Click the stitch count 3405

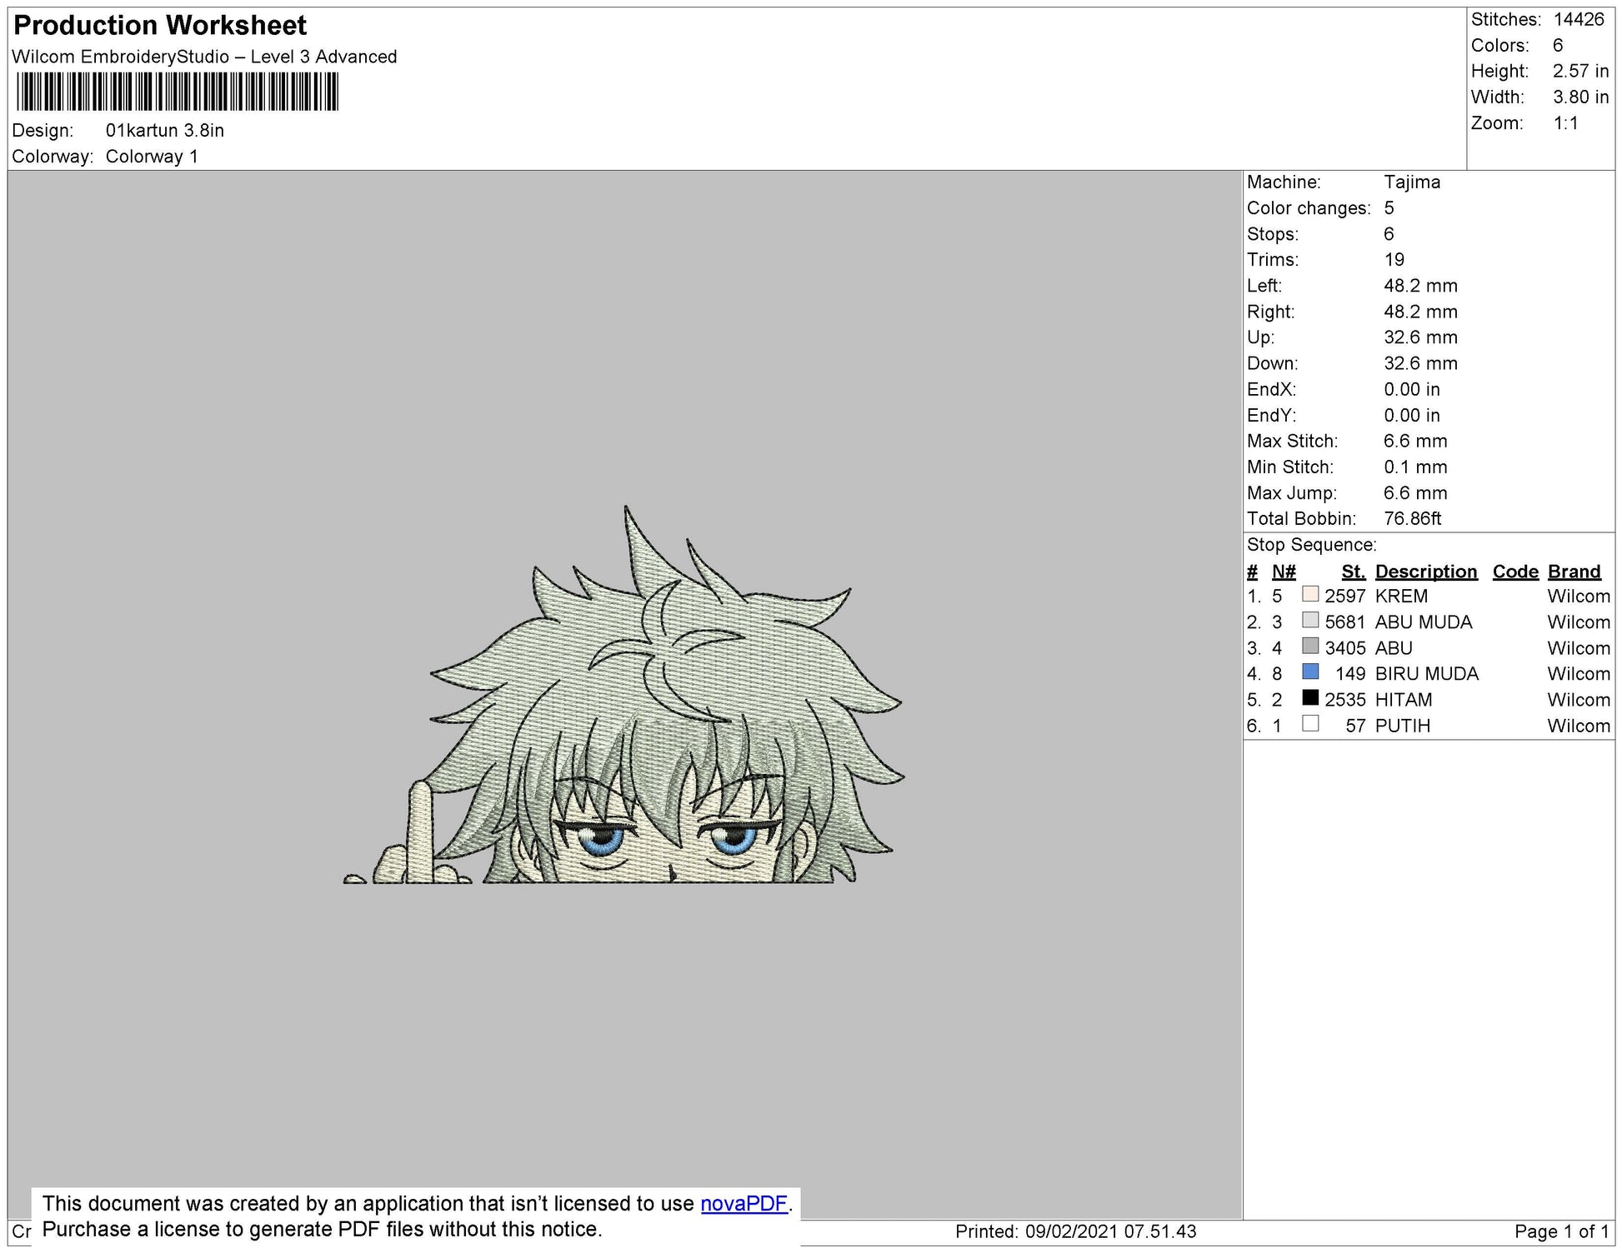pyautogui.click(x=1344, y=648)
